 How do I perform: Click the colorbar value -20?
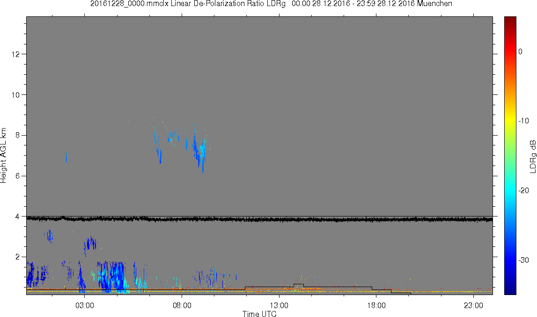523,190
